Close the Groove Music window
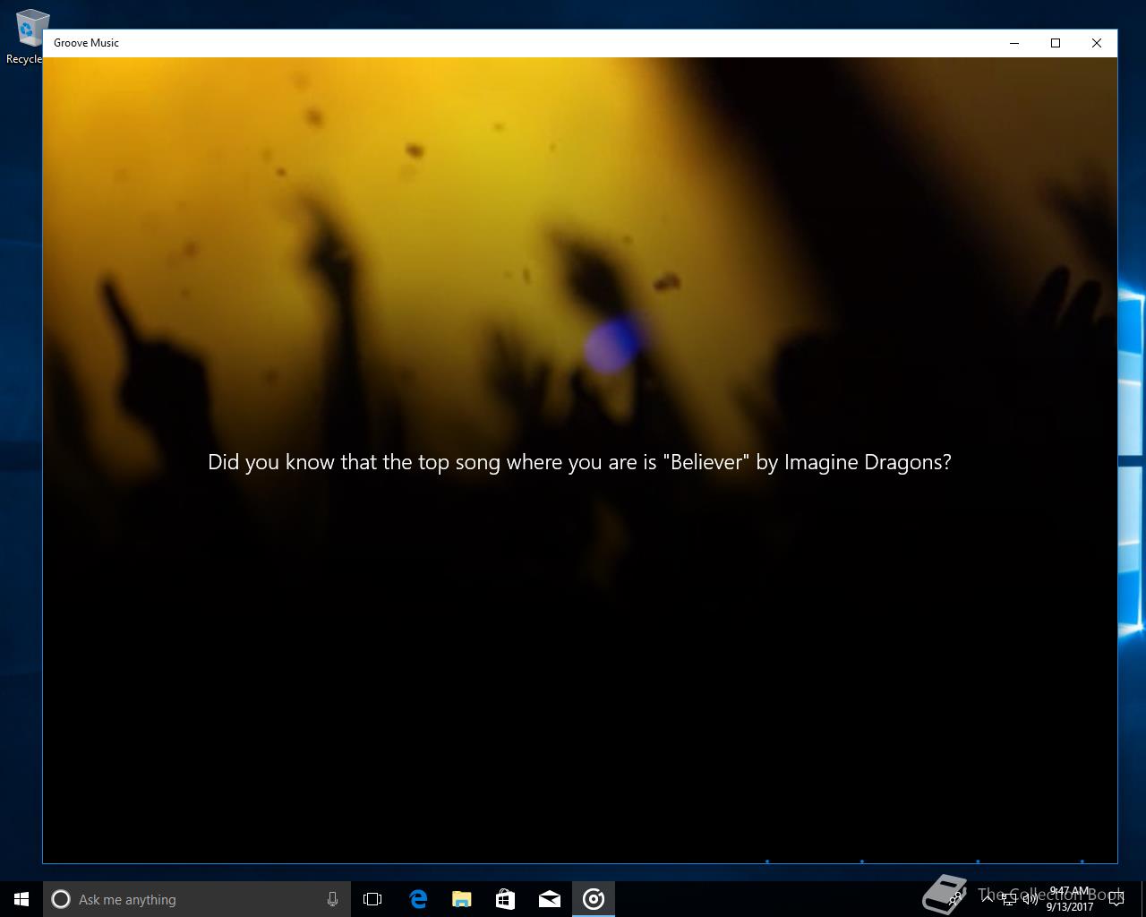Screen dimensions: 1146x917 click(x=1097, y=43)
